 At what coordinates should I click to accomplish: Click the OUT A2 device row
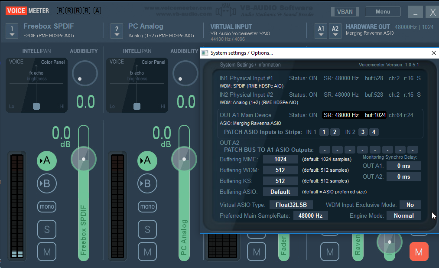(x=230, y=143)
